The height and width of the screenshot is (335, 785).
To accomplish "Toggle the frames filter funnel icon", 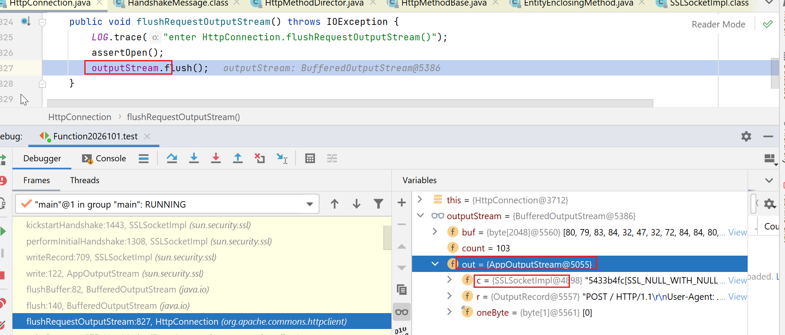I will (x=379, y=204).
